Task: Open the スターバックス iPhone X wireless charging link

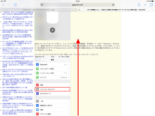Action: click(x=18, y=57)
